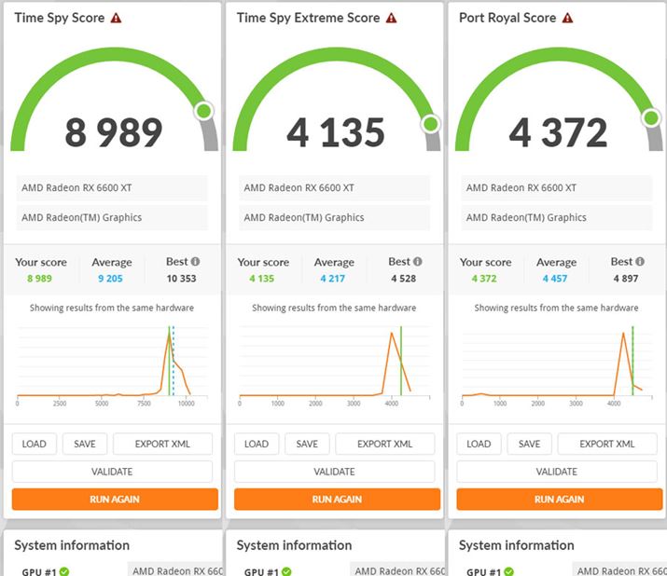Screen dimensions: 667x576
Task: Click warning icon beside Time Spy Extreme Score
Action: [391, 18]
